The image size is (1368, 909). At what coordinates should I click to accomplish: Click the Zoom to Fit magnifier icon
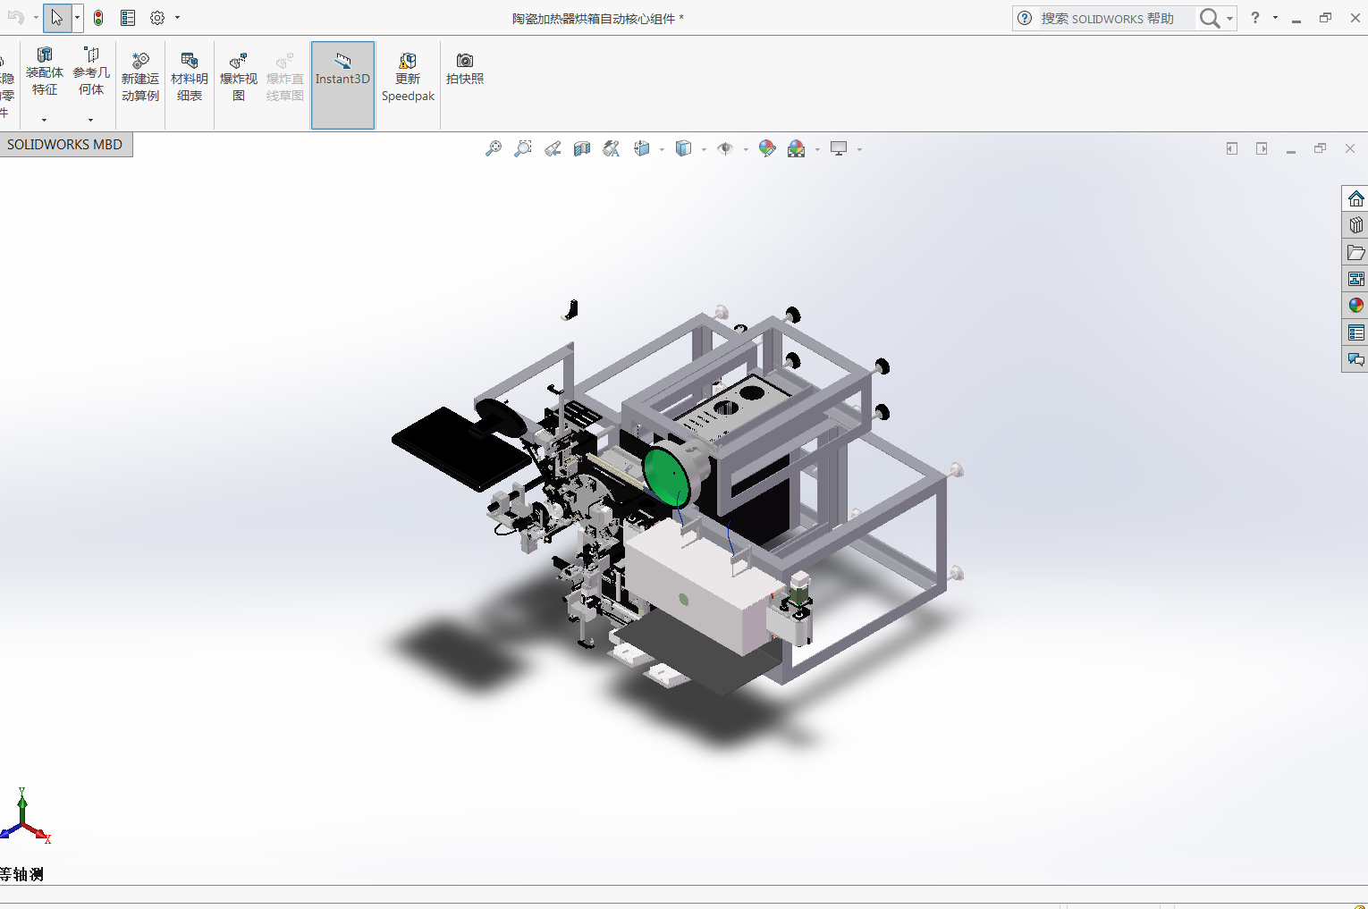click(x=493, y=149)
